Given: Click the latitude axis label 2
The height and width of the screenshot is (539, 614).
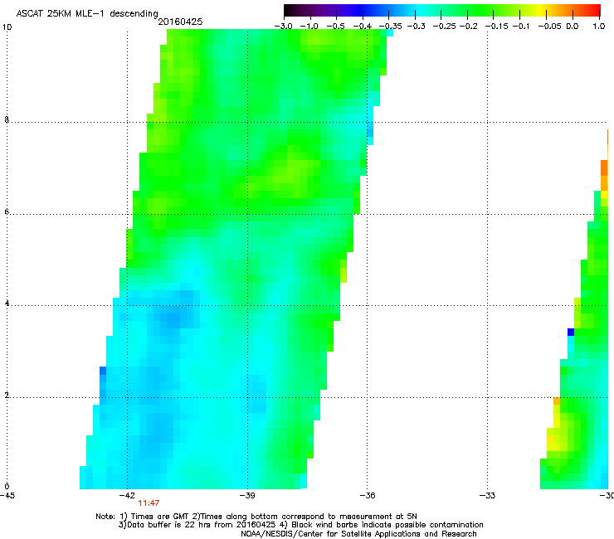Looking at the screenshot, I should pyautogui.click(x=7, y=396).
